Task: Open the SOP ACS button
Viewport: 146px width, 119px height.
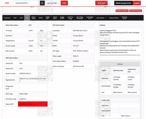Action: (101, 3)
